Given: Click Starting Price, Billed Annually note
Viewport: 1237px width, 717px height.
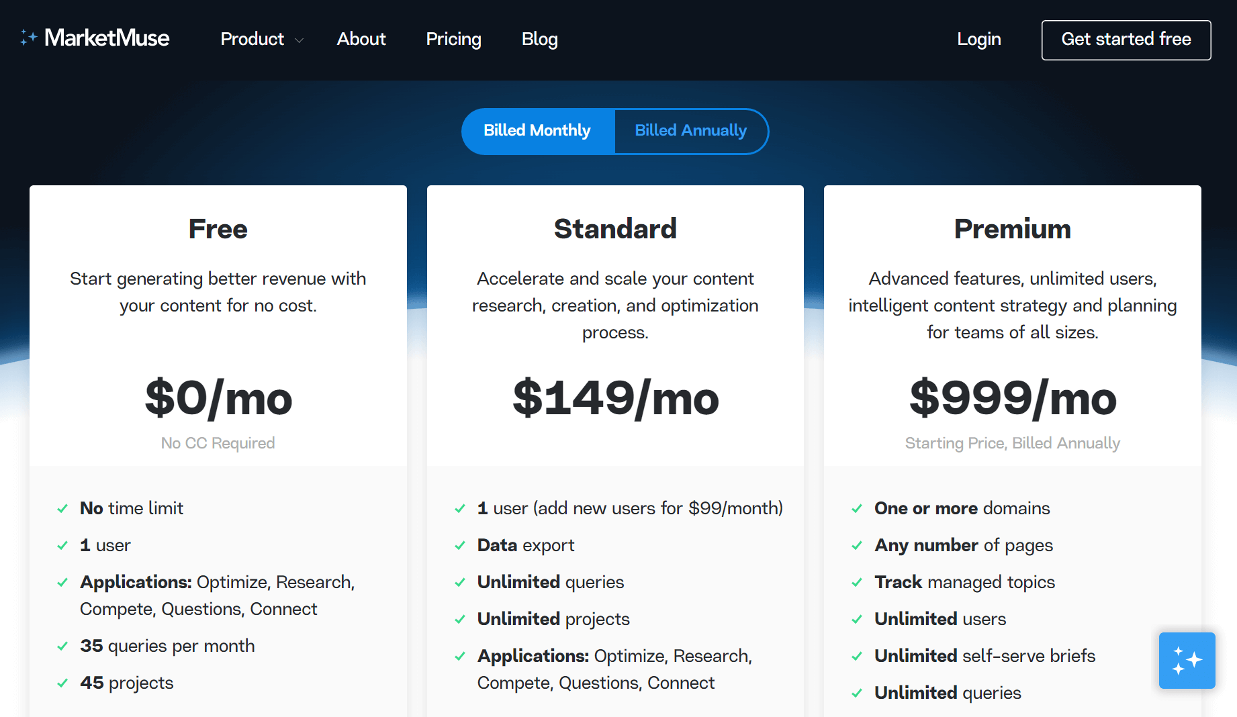Looking at the screenshot, I should [x=1013, y=443].
